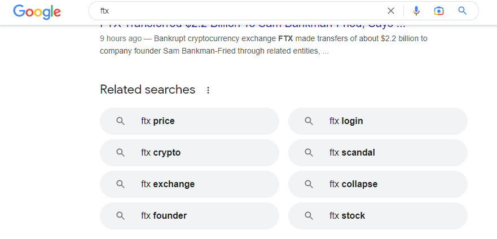Viewport: 497px width, 239px height.
Task: Click the blue magnifier search button
Action: pos(463,11)
